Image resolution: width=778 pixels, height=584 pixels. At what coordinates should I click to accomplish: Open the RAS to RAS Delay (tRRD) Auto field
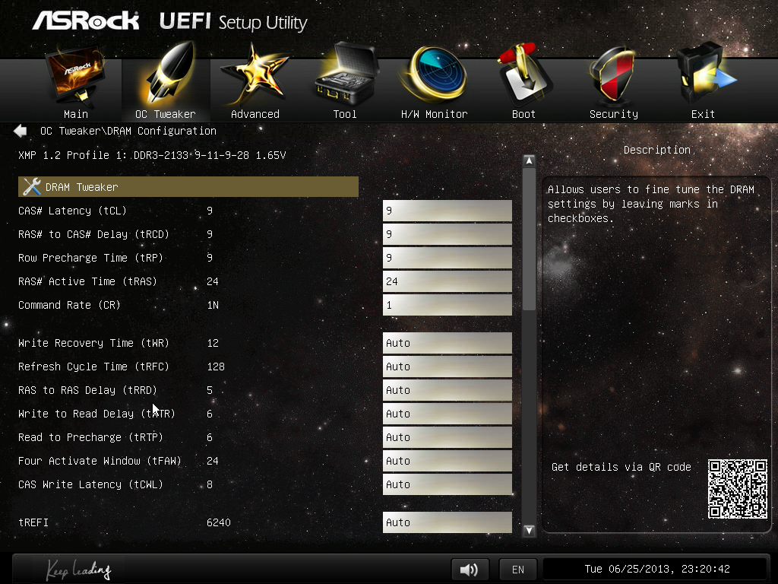[447, 390]
